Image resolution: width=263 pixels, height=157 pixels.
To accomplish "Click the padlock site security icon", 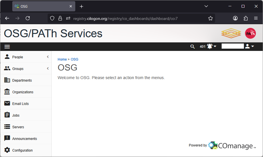I will (x=60, y=18).
